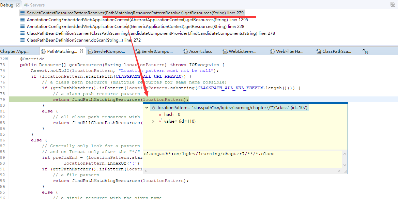Collapse the locationPattern variable node
Image resolution: width=398 pixels, height=199 pixels.
[147, 108]
